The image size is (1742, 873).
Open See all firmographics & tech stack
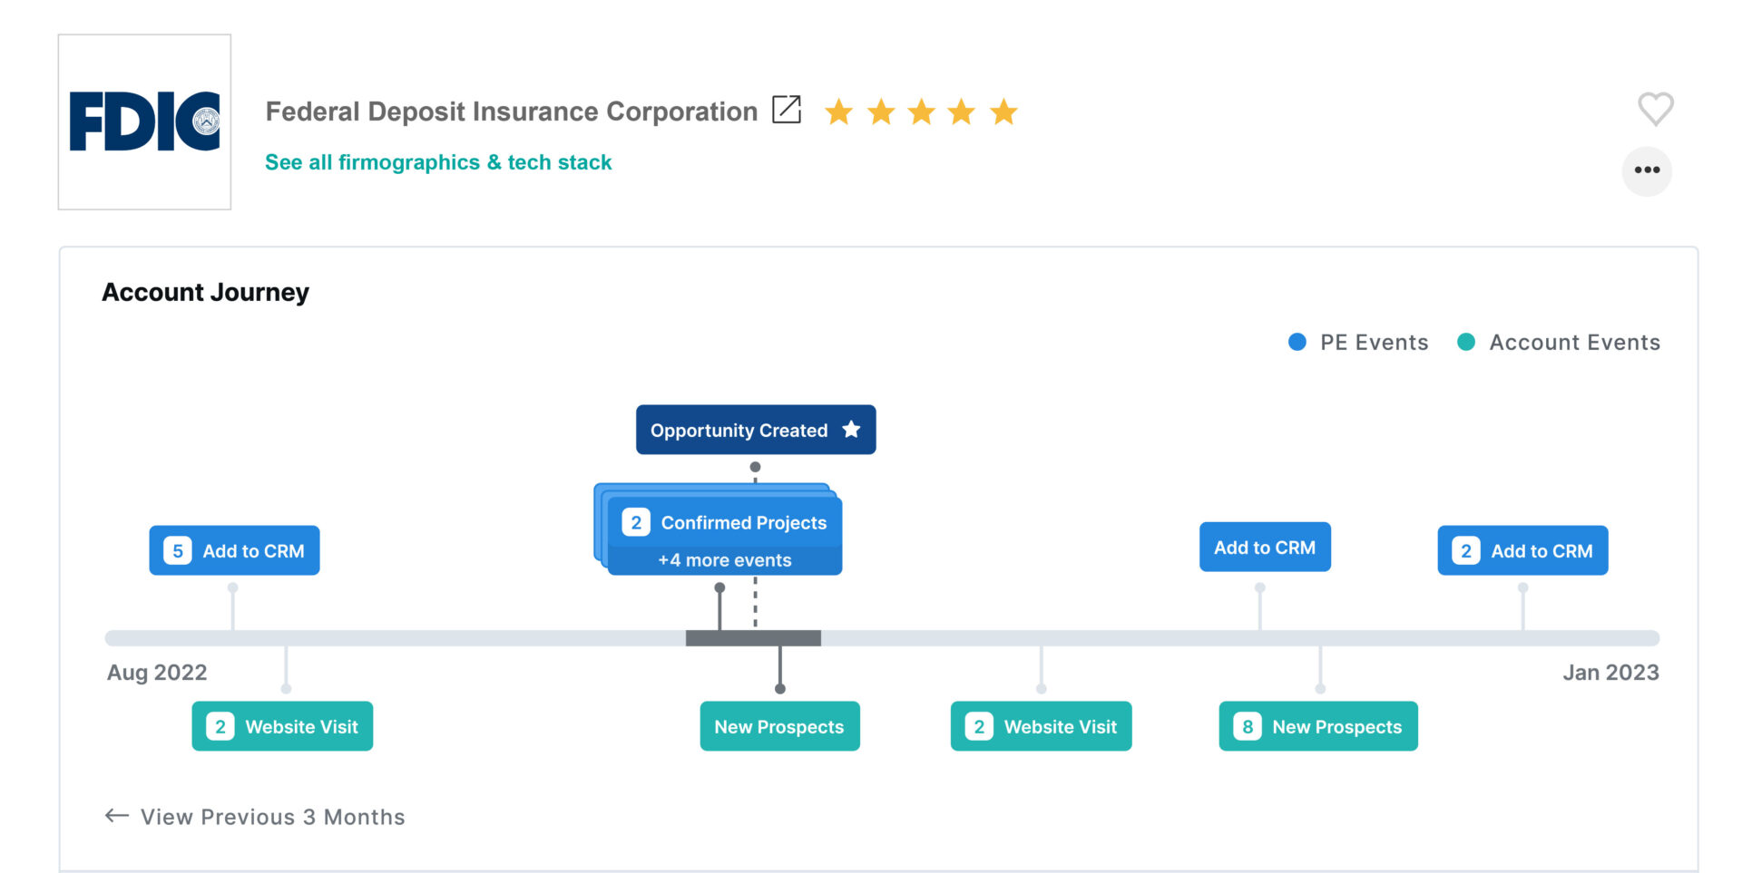(x=438, y=162)
